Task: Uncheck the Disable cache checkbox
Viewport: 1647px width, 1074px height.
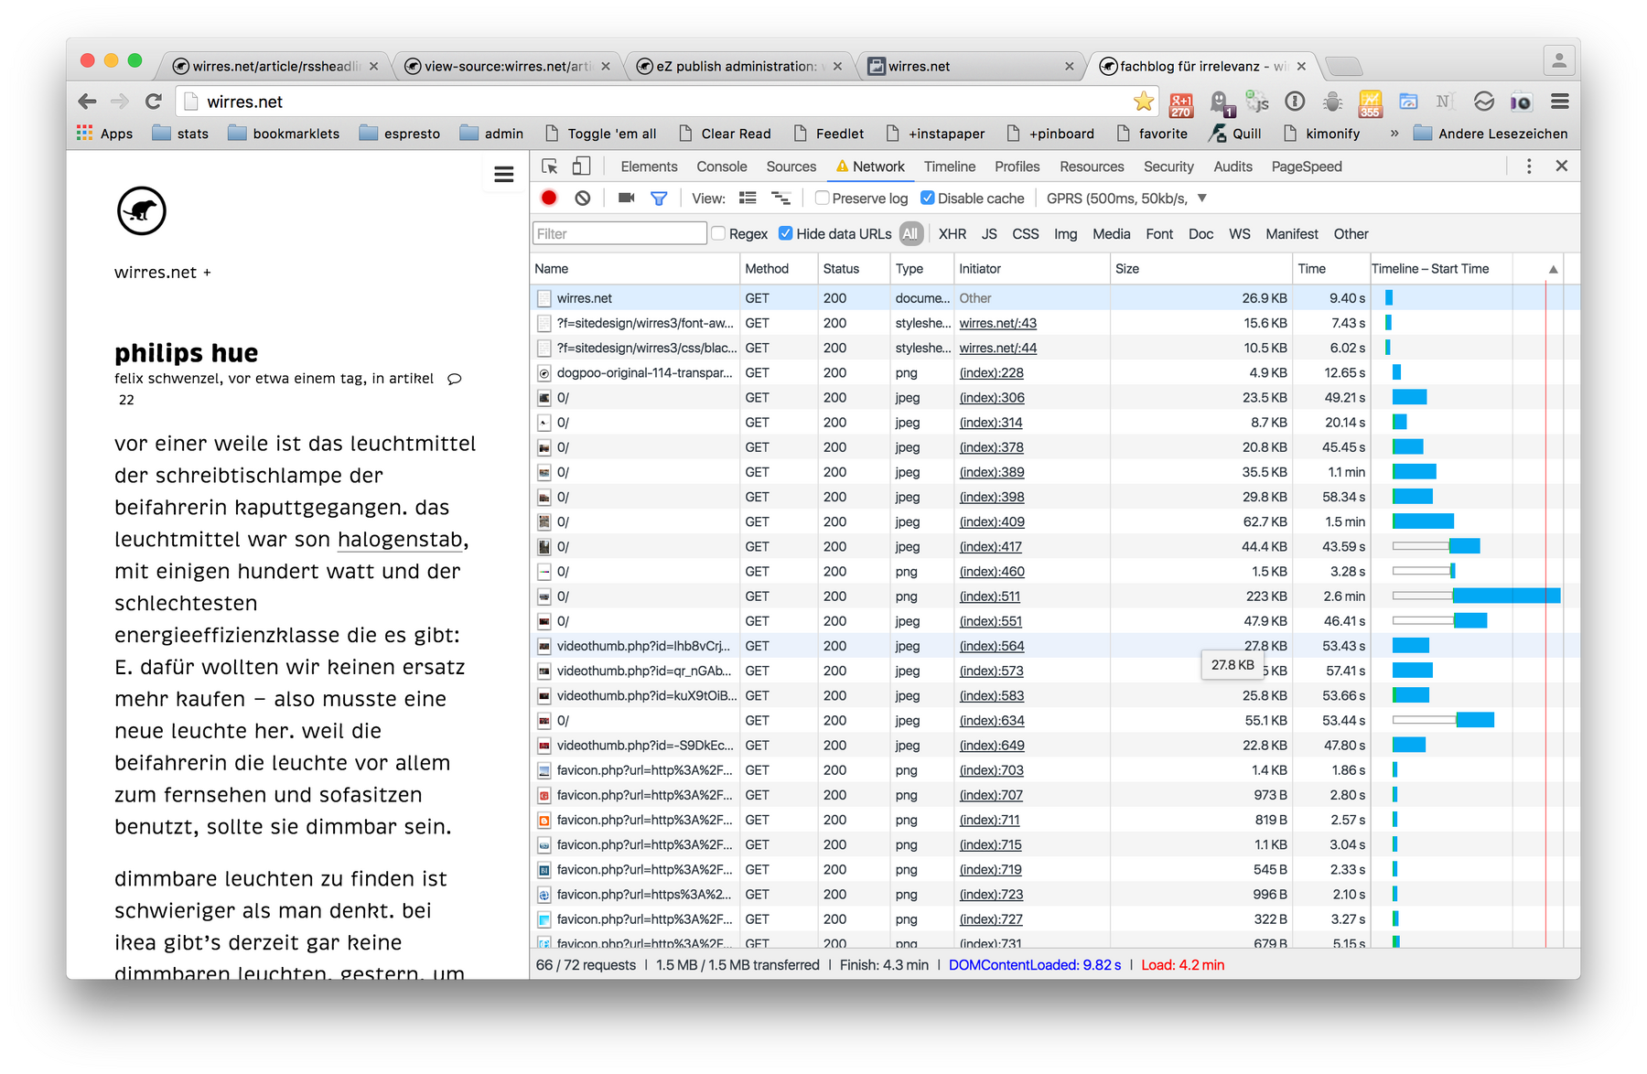Action: pyautogui.click(x=927, y=198)
